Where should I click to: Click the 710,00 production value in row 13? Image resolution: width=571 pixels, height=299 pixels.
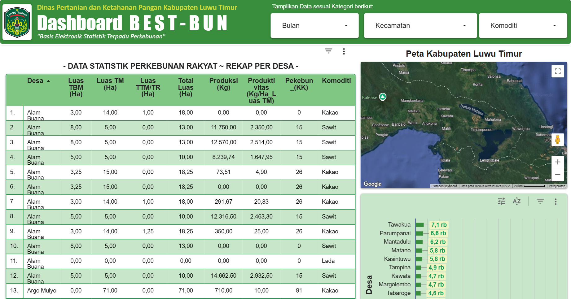coord(224,291)
